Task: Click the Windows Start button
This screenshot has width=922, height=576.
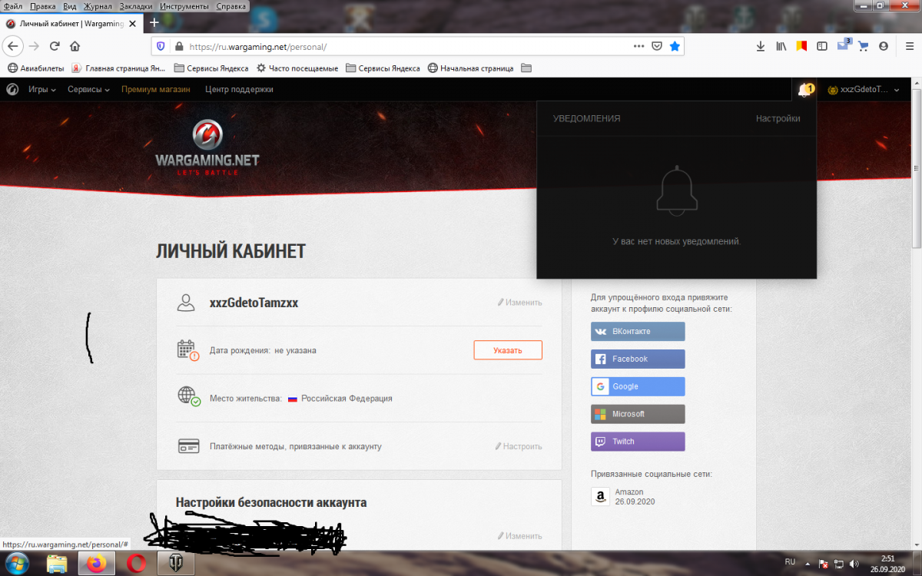Action: (17, 564)
